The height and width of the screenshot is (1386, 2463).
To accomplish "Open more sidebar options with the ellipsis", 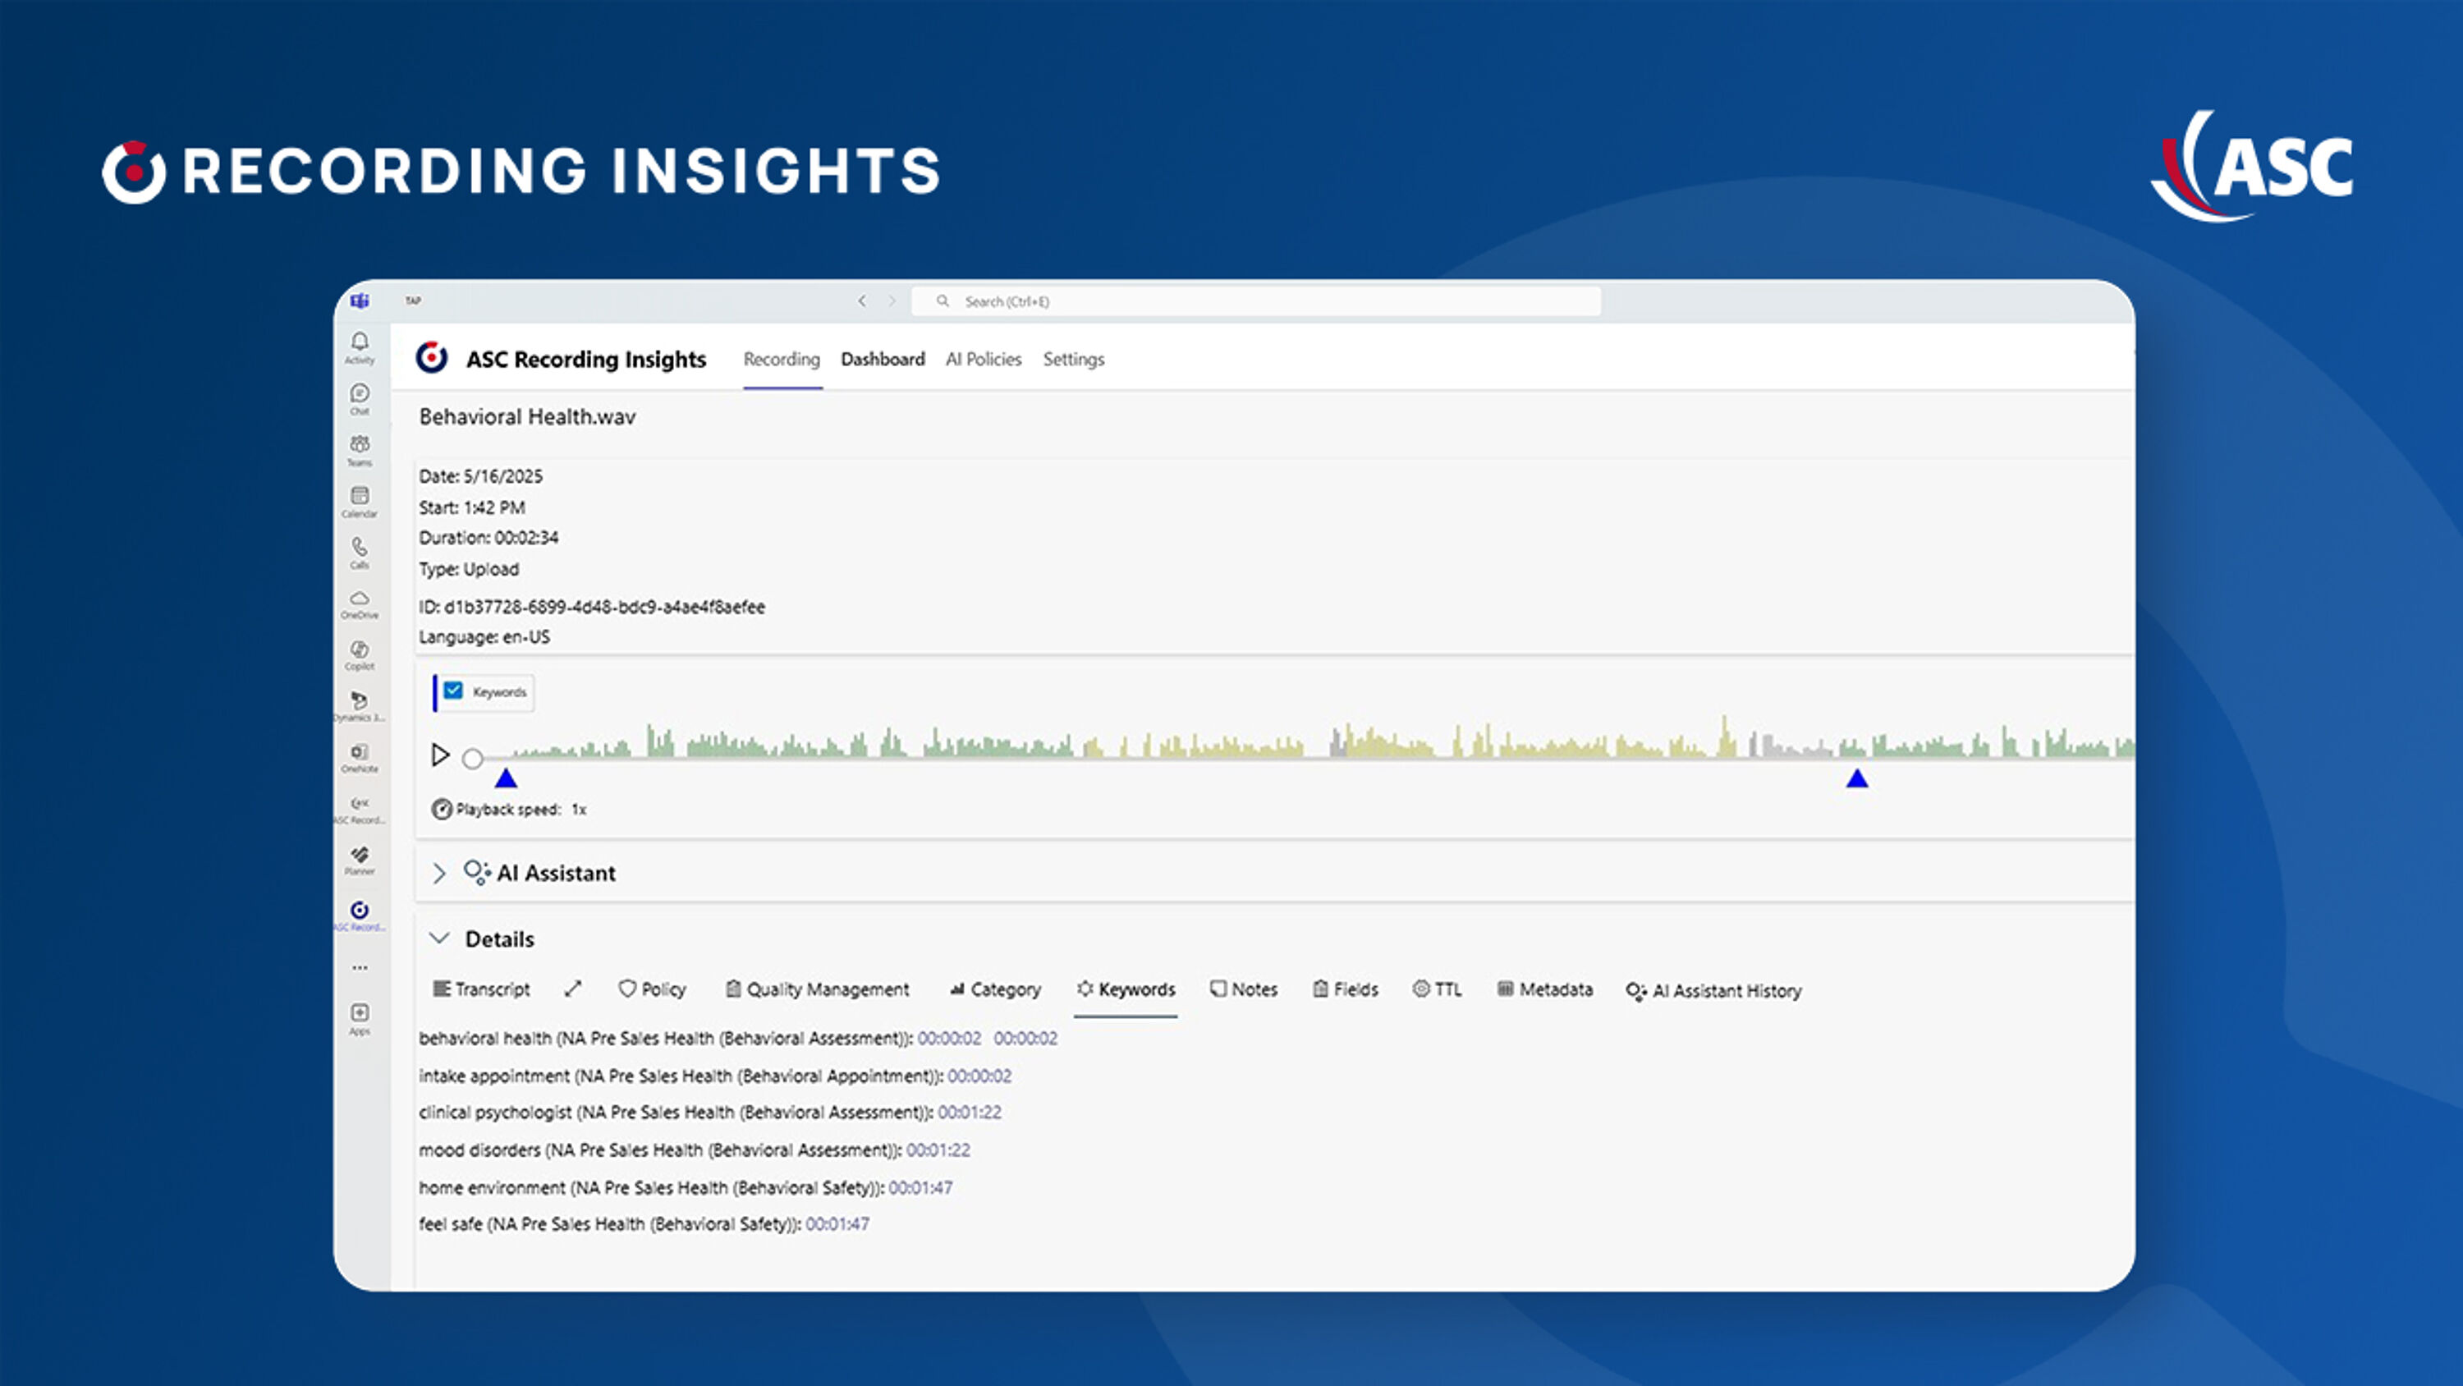I will [x=360, y=967].
